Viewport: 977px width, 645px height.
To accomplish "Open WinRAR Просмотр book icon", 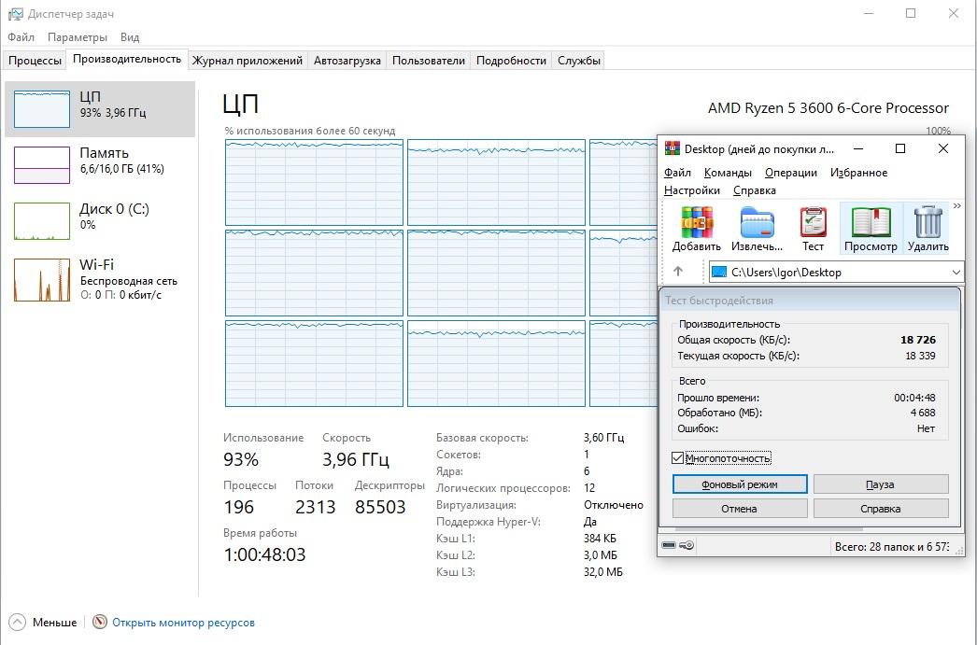I will (871, 222).
